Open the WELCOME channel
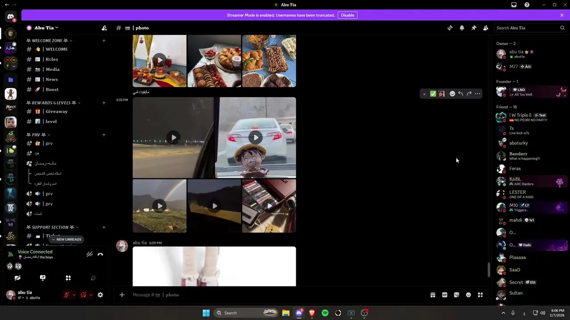This screenshot has height=320, width=570. click(66, 49)
